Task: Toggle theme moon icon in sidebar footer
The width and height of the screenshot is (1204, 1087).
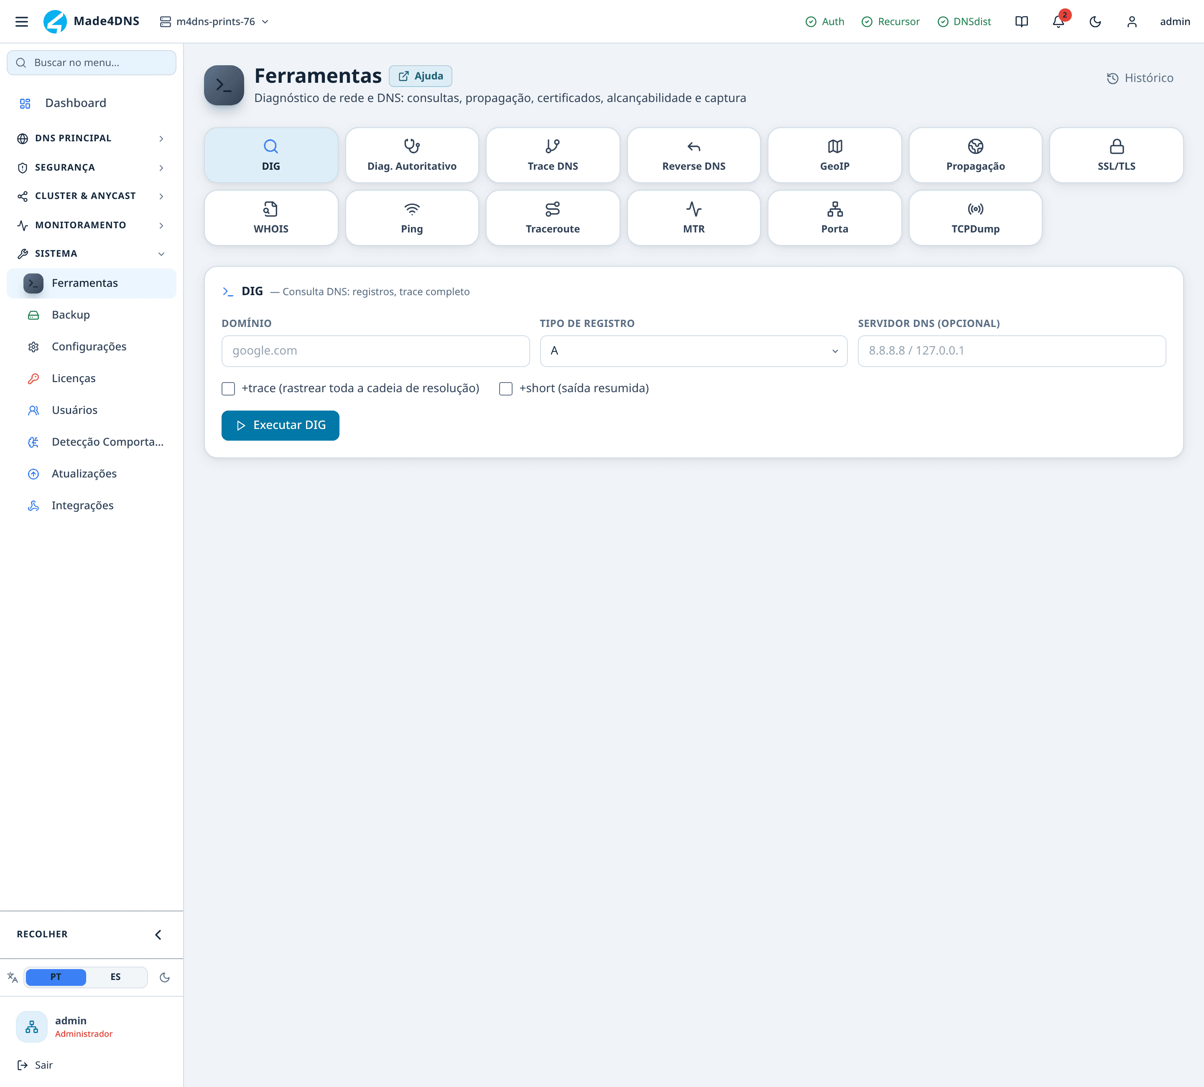Action: coord(165,978)
